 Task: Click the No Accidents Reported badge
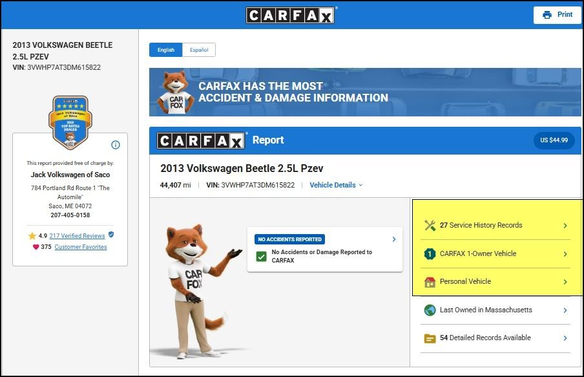point(290,239)
